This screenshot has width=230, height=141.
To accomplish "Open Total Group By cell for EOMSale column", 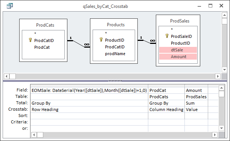I will coord(89,103).
